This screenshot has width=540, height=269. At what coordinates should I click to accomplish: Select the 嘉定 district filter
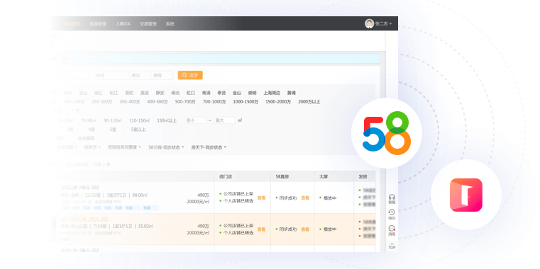click(x=145, y=93)
